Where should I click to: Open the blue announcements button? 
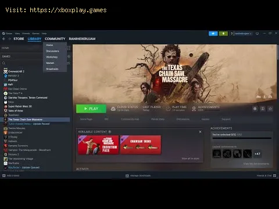tap(213, 34)
